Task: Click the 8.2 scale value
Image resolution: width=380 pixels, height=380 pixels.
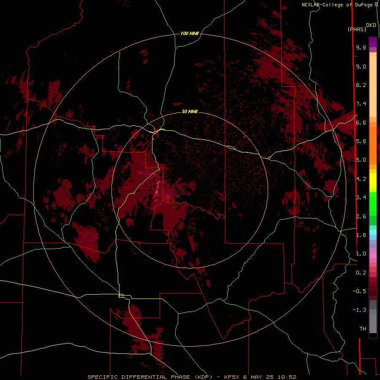Action: [x=361, y=85]
